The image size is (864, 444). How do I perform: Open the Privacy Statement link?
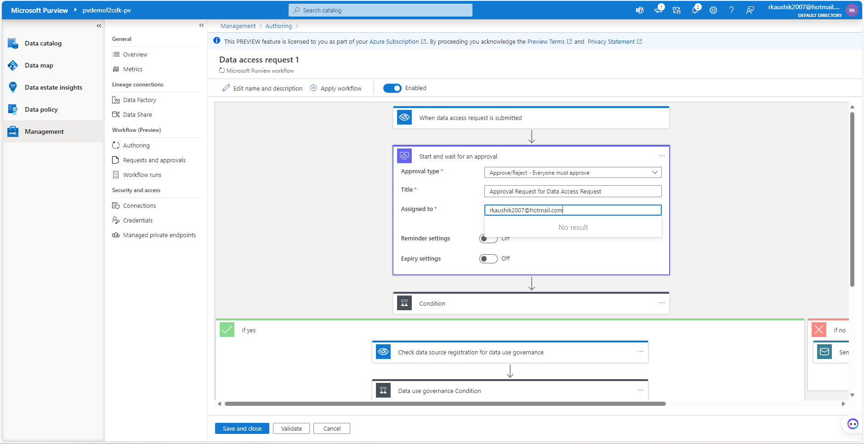coord(615,41)
